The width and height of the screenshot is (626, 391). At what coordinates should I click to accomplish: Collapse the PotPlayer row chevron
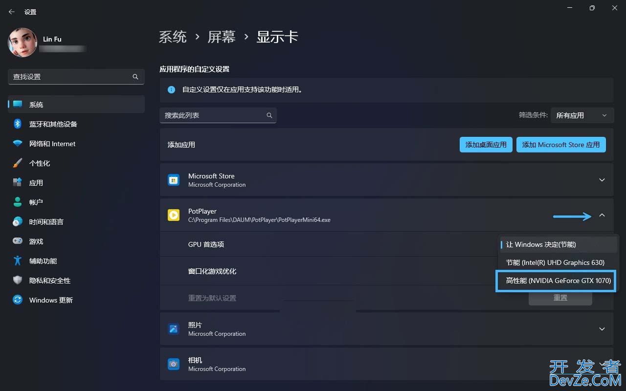click(x=602, y=215)
